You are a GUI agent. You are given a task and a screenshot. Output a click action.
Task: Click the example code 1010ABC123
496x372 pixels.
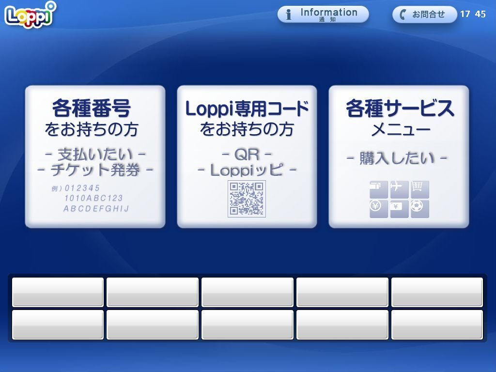pos(93,198)
